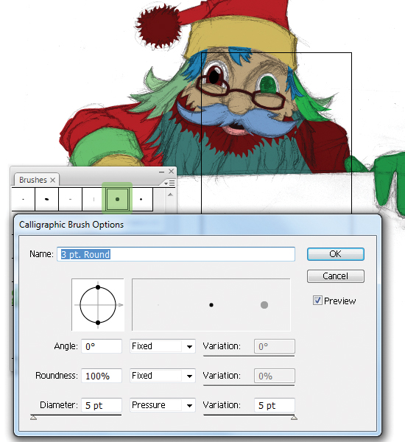Close the Brushes tab

coord(52,180)
